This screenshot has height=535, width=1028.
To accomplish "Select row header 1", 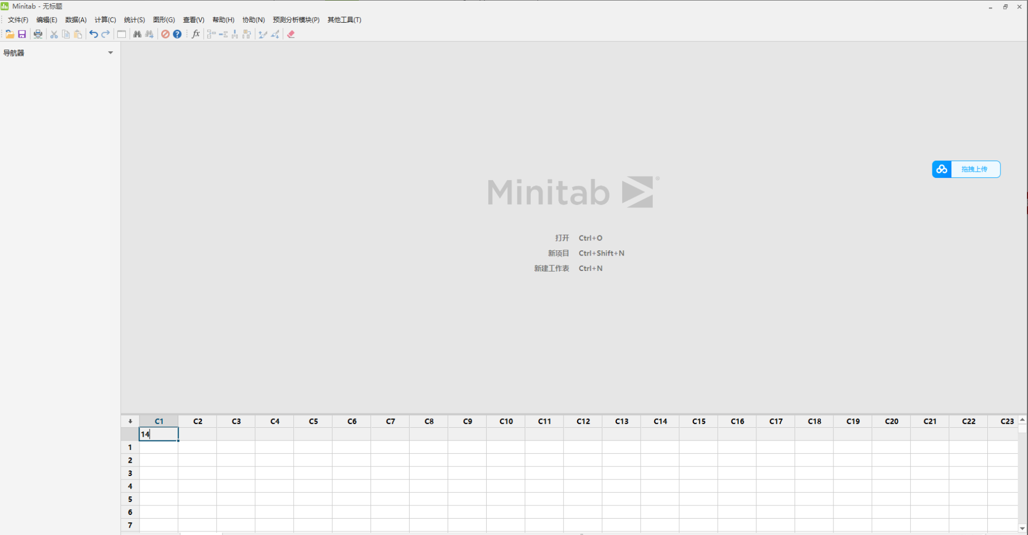I will click(x=130, y=447).
